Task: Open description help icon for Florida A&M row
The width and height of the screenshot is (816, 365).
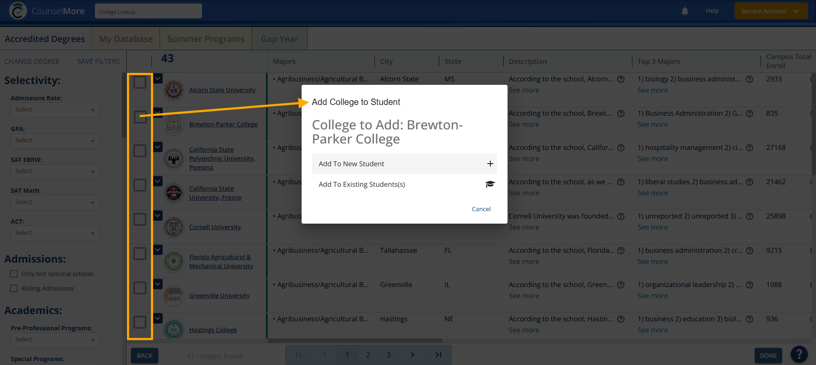Action: [x=621, y=251]
